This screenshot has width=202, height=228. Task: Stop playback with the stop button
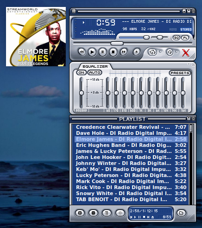[113, 52]
